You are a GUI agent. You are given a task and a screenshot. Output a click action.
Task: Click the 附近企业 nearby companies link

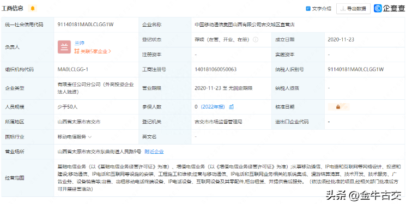pyautogui.click(x=154, y=152)
